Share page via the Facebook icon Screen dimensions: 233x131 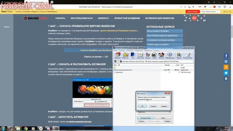[226, 56]
